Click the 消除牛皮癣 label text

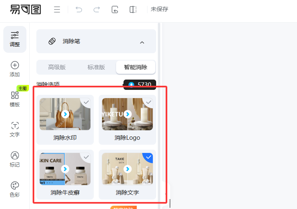tap(65, 193)
